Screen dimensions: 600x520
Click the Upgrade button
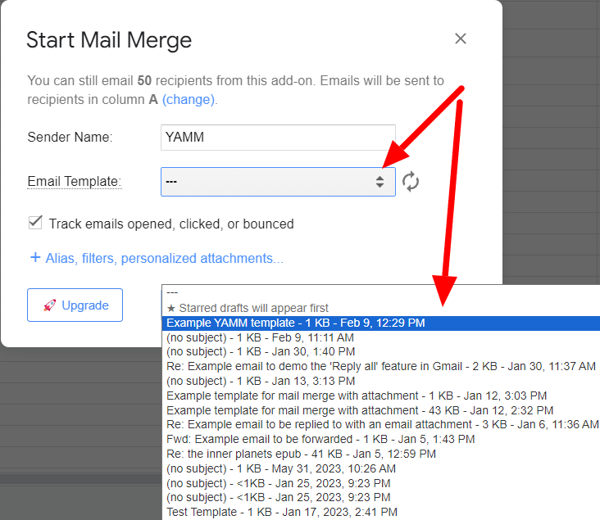pyautogui.click(x=75, y=305)
